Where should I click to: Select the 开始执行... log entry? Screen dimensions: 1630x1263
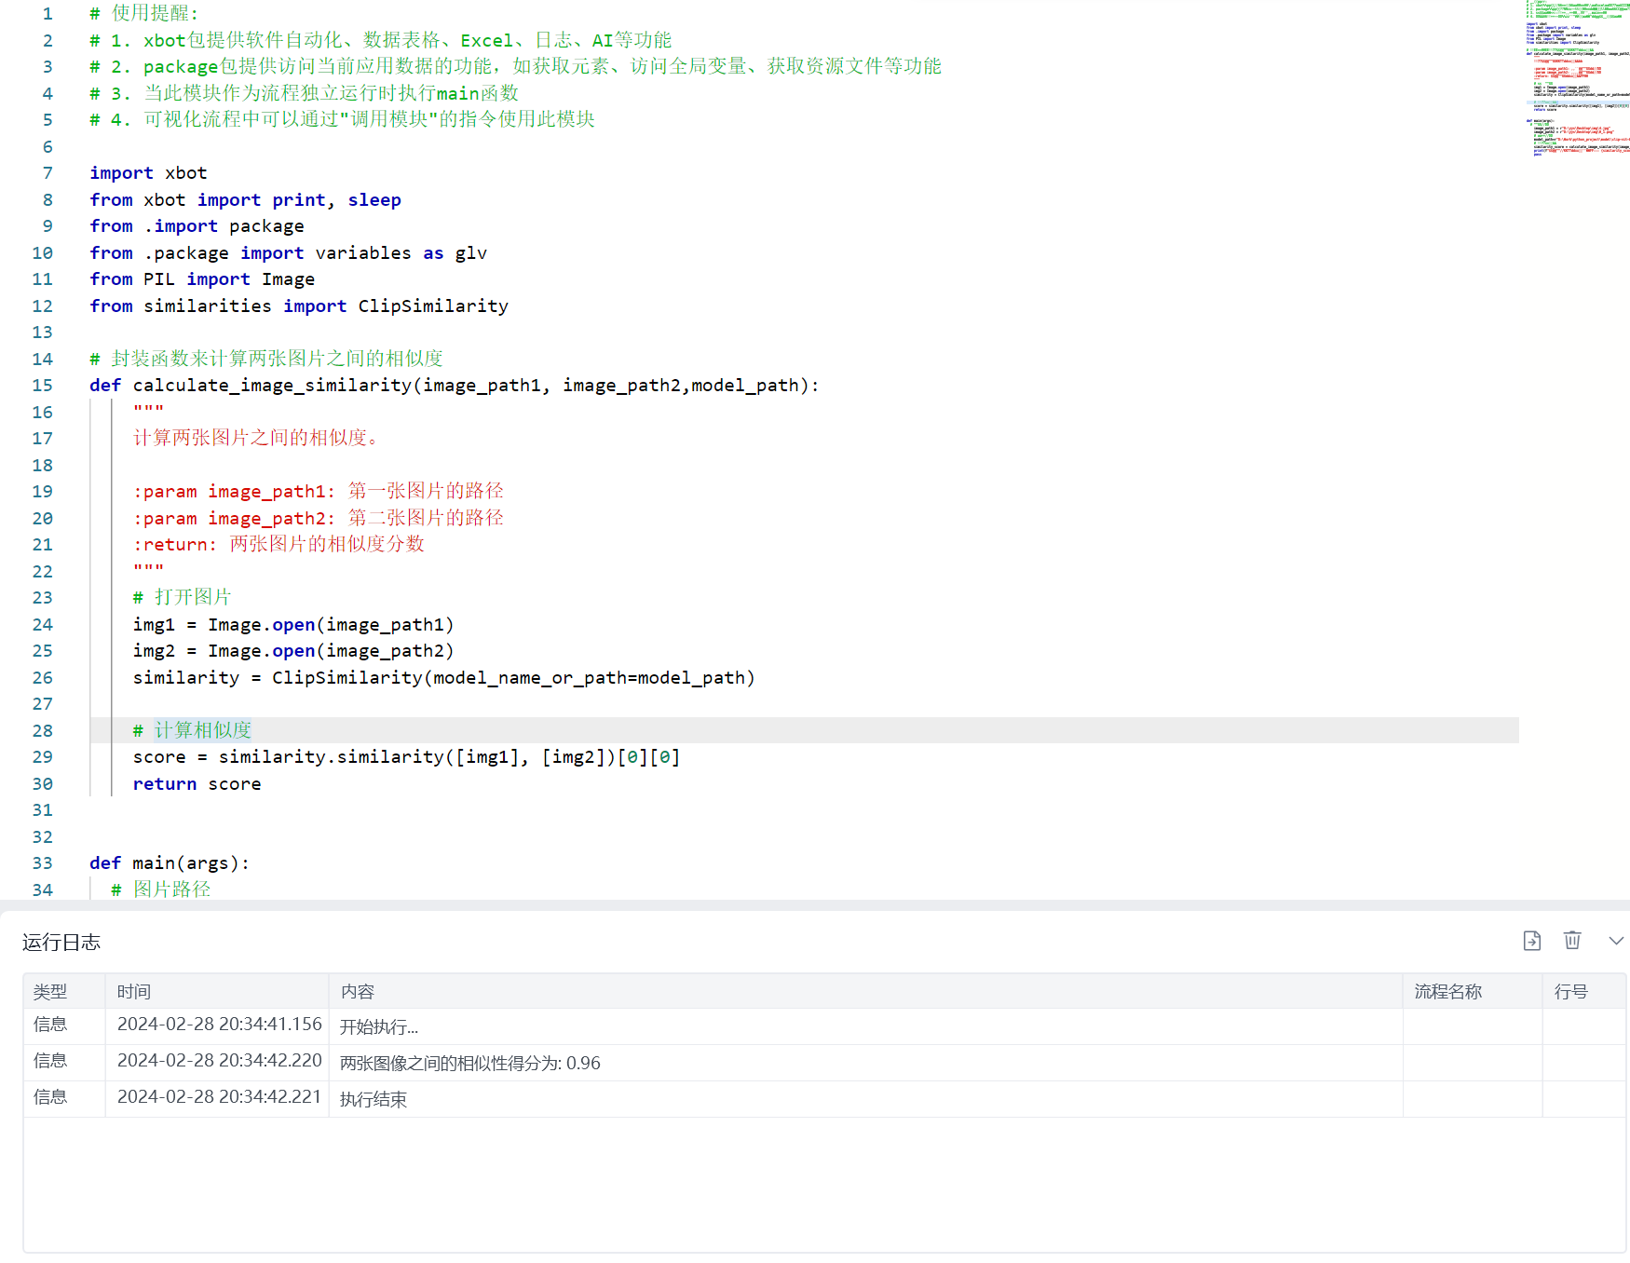379,1027
